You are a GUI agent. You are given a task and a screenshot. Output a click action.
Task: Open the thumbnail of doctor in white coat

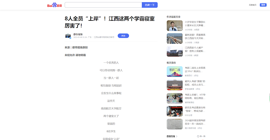[x=175, y=26]
